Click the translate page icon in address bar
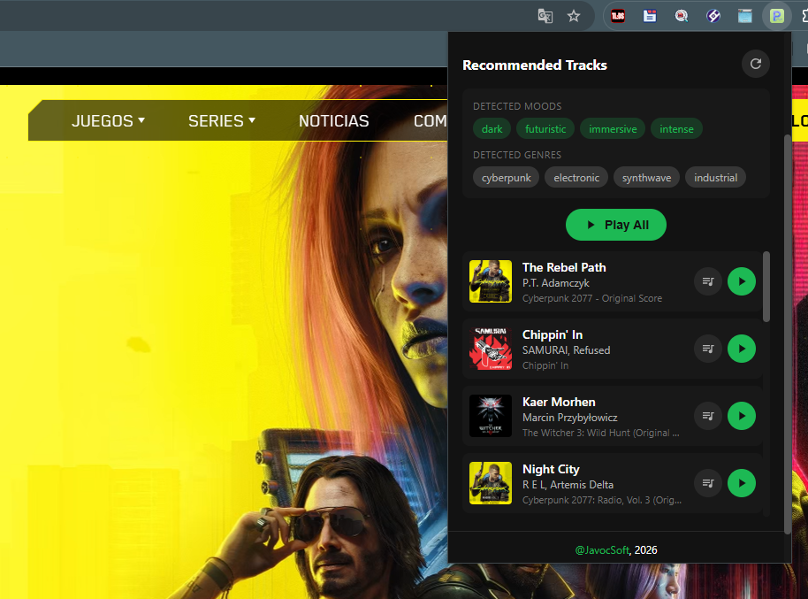The image size is (808, 599). (545, 16)
